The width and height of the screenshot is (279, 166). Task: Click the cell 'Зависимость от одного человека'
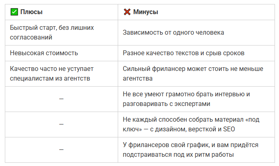click(173, 32)
